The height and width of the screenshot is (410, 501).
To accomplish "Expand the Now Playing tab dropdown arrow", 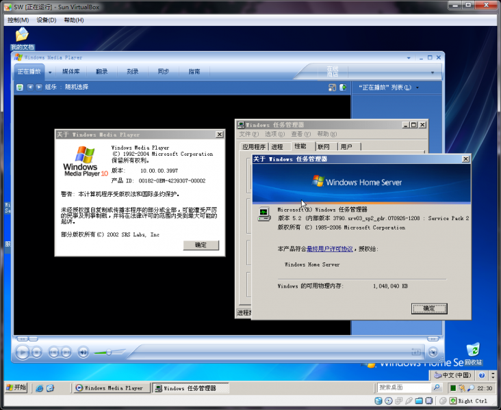I will [x=50, y=72].
